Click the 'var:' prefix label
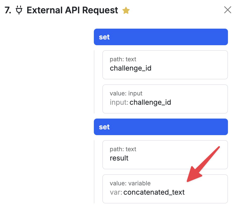235x214 pixels. tap(116, 192)
